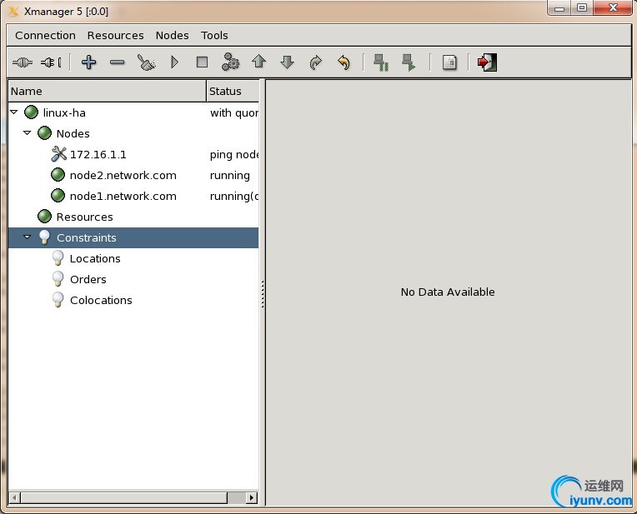Click the Stop resource square icon

(202, 62)
